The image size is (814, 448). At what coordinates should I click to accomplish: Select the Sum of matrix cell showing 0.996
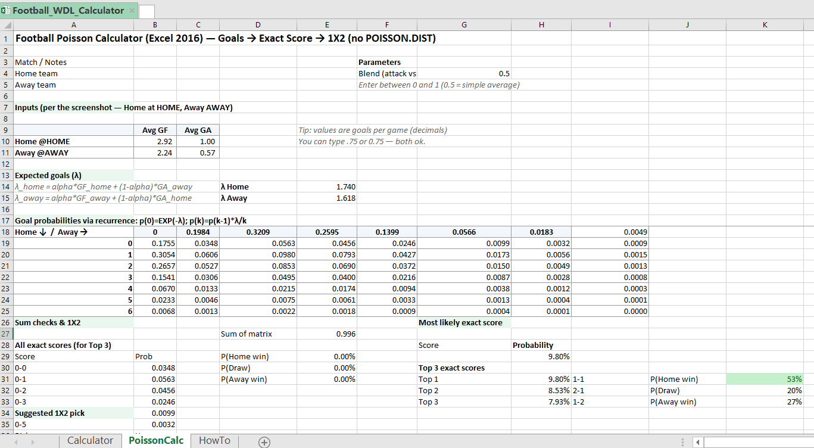point(327,334)
